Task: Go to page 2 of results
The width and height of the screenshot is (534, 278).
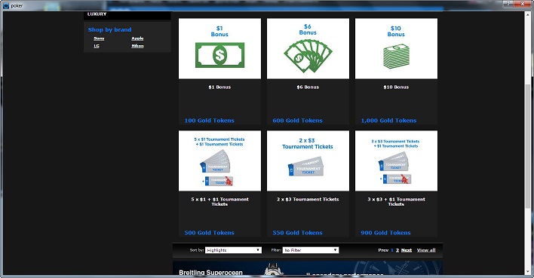Action: coord(397,250)
